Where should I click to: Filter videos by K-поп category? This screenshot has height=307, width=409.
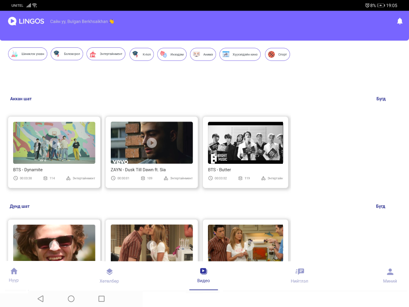[141, 54]
